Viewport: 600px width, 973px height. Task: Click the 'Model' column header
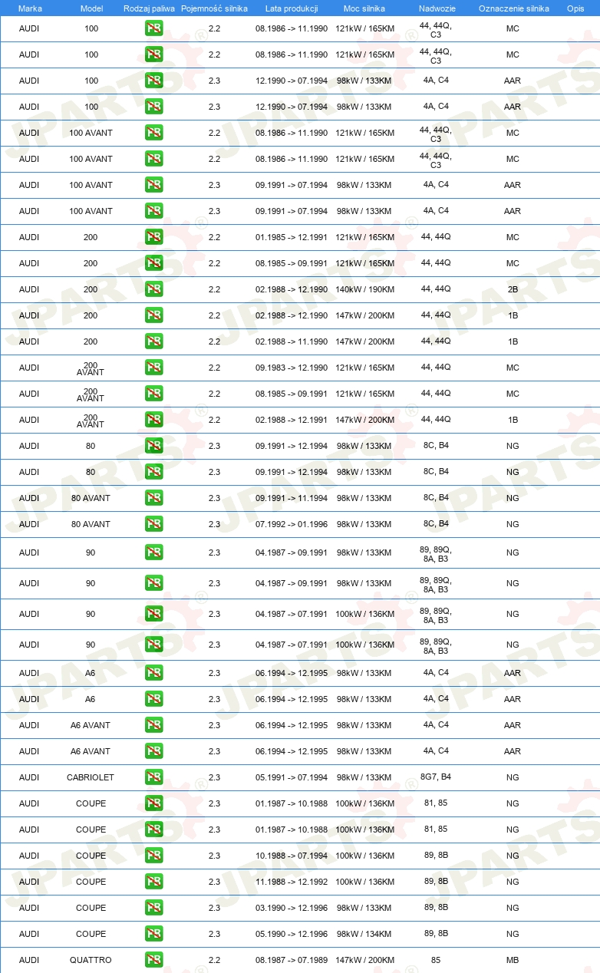(91, 8)
